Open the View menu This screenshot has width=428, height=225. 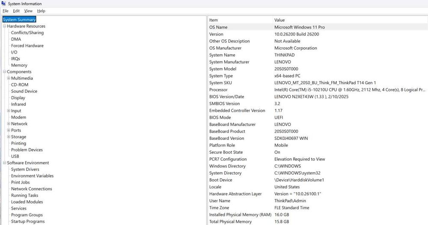(28, 11)
